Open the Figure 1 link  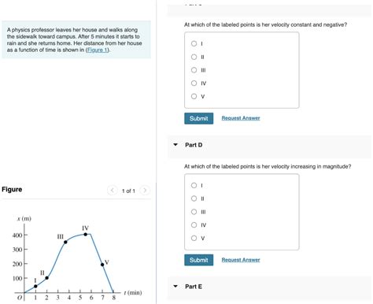click(x=98, y=50)
